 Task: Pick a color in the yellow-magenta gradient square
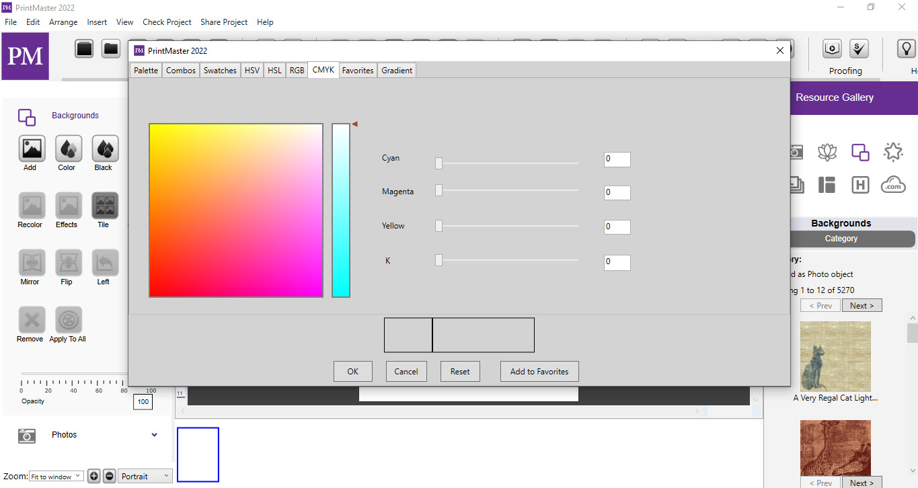click(x=236, y=210)
